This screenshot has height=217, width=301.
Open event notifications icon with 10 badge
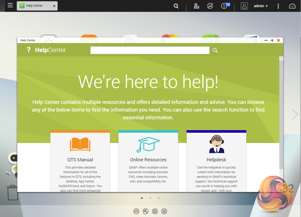pyautogui.click(x=225, y=6)
